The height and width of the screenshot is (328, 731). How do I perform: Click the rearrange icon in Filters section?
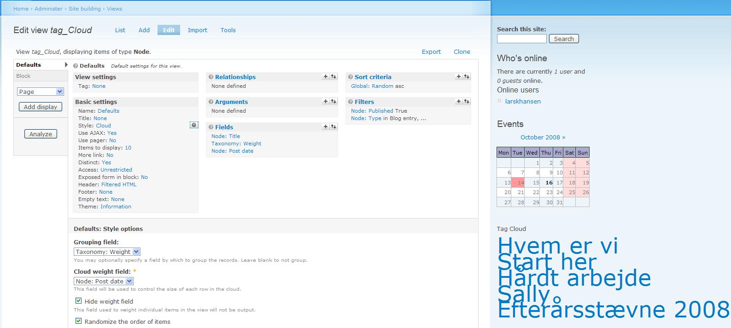click(x=467, y=101)
